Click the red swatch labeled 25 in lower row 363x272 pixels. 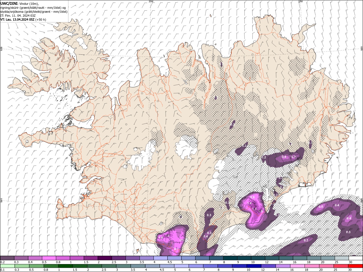[341, 266]
